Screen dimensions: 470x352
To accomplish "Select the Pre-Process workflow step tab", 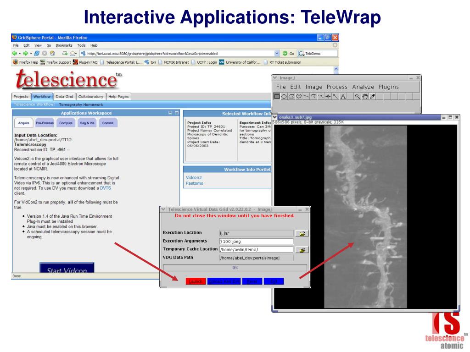I will (x=45, y=123).
